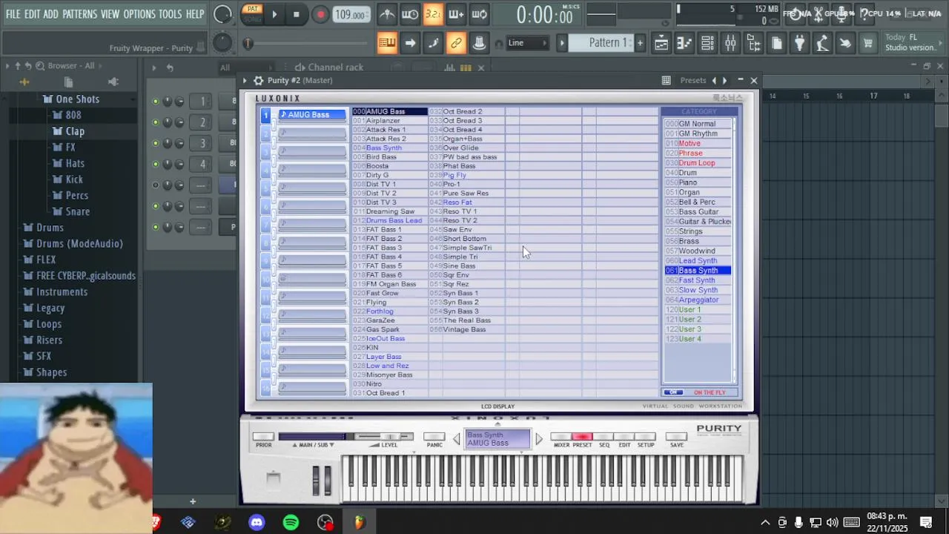Toggle the link-to-controller chain icon
This screenshot has height=534, width=949.
tap(456, 43)
